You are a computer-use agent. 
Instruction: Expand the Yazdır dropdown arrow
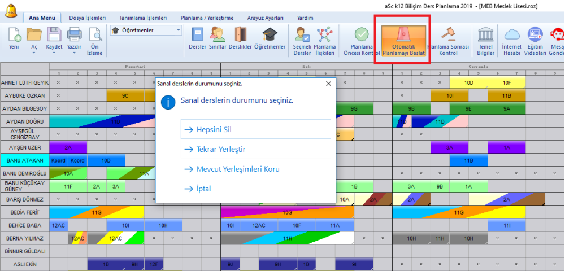(x=74, y=53)
